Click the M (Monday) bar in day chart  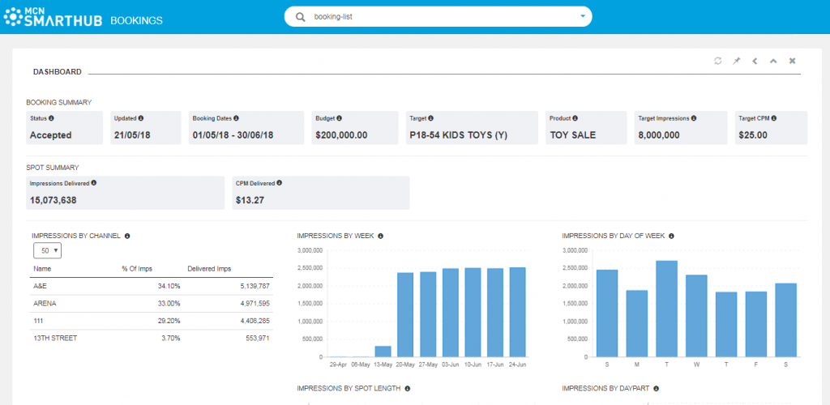(637, 323)
